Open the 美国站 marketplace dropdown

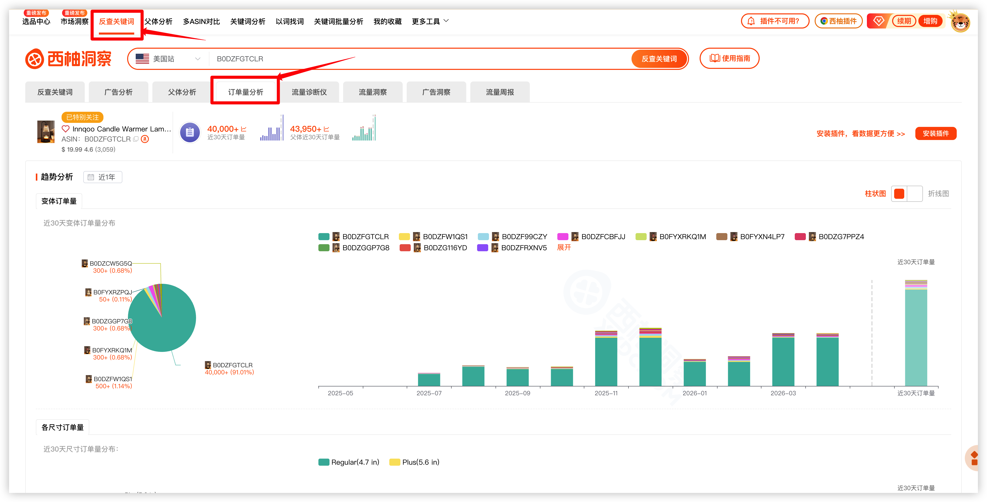coord(168,59)
